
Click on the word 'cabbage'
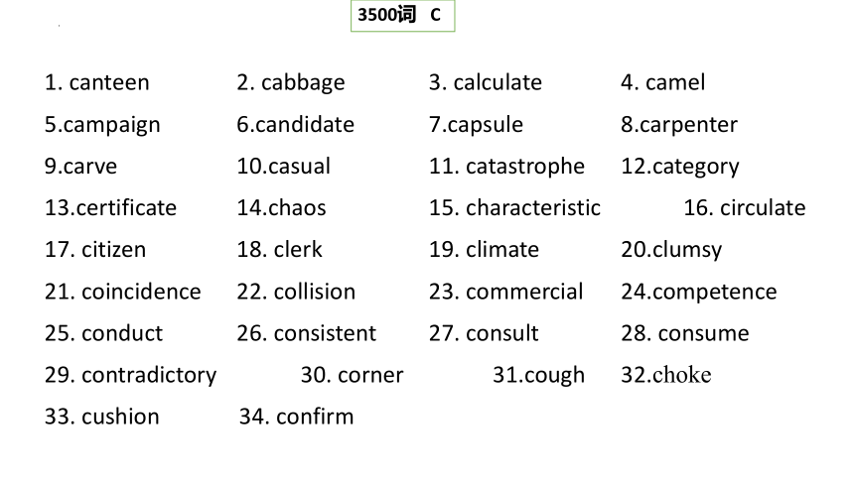point(303,83)
